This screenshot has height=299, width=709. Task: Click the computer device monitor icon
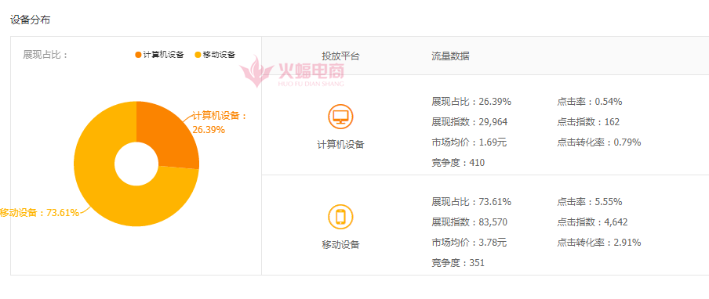tap(340, 117)
